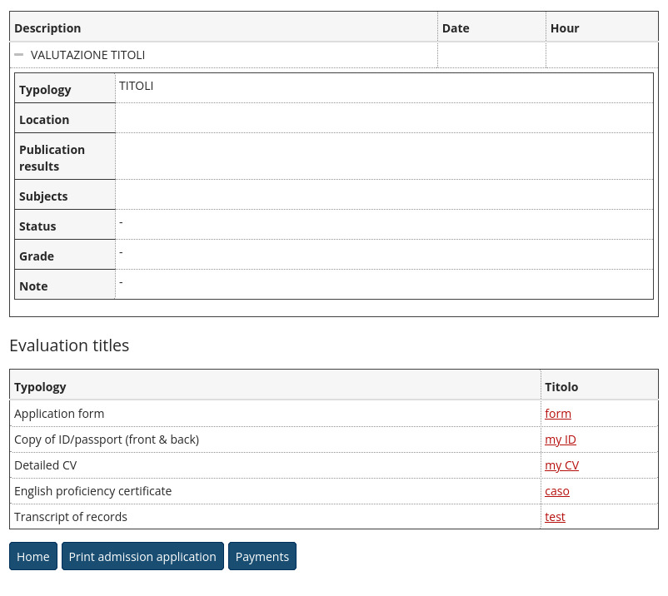Viewport: 668px width, 596px height.
Task: Select the Application form row text
Action: pyautogui.click(x=59, y=414)
